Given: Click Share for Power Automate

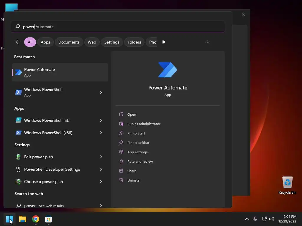Looking at the screenshot, I should pos(132,171).
